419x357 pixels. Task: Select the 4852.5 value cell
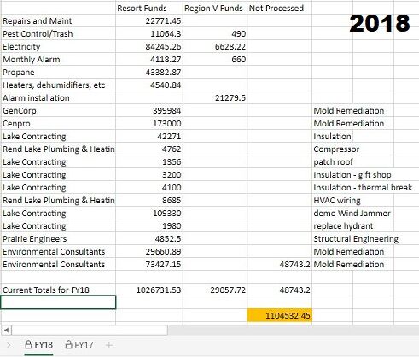[x=149, y=238]
